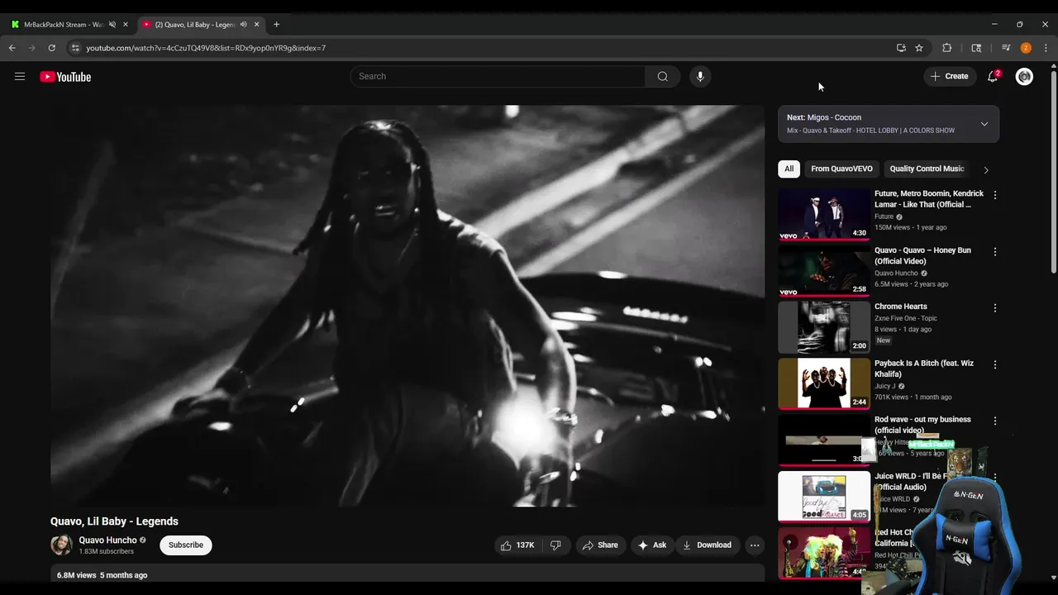View site information icon in address bar

coord(75,48)
